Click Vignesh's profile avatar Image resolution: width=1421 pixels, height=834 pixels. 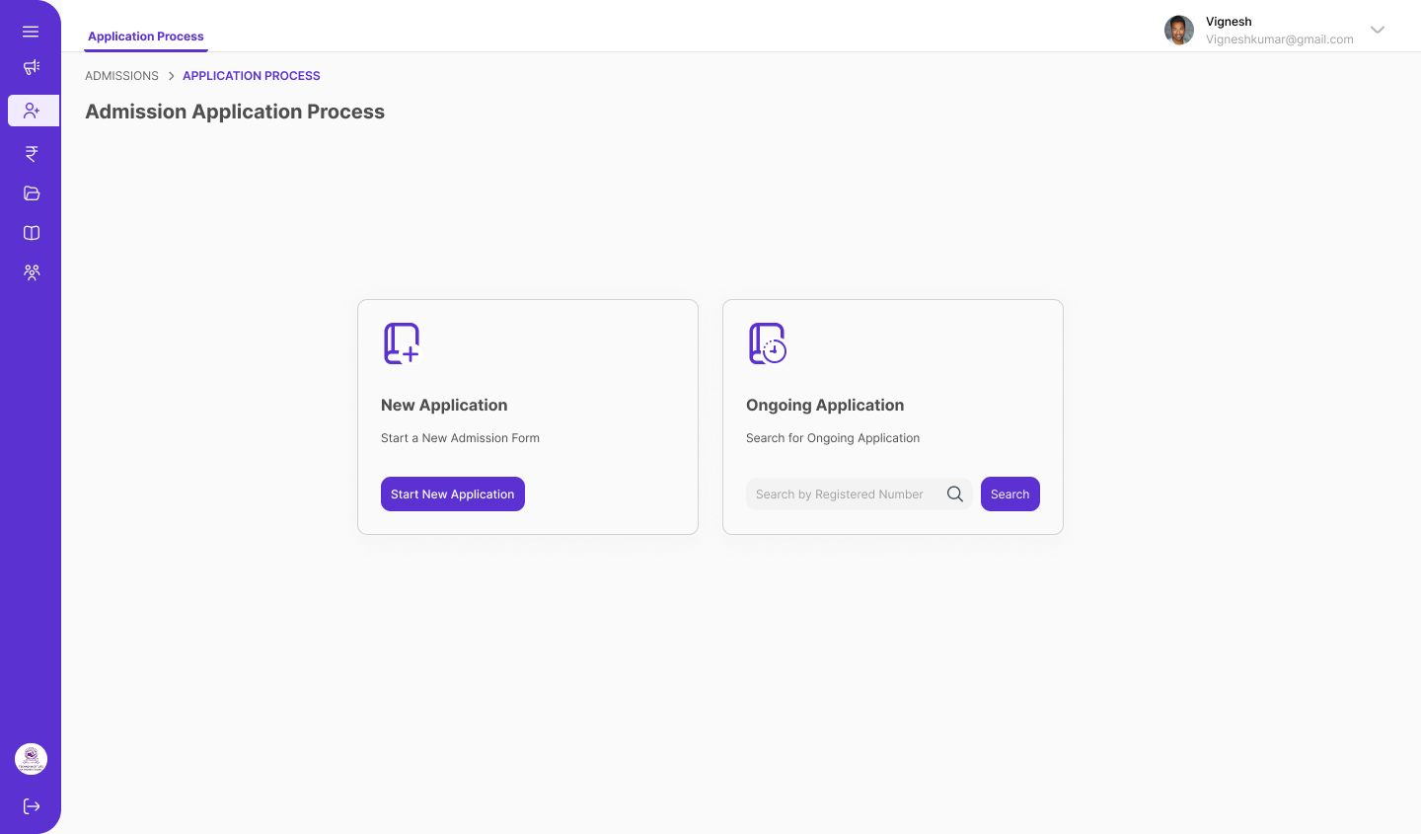pos(1179,31)
